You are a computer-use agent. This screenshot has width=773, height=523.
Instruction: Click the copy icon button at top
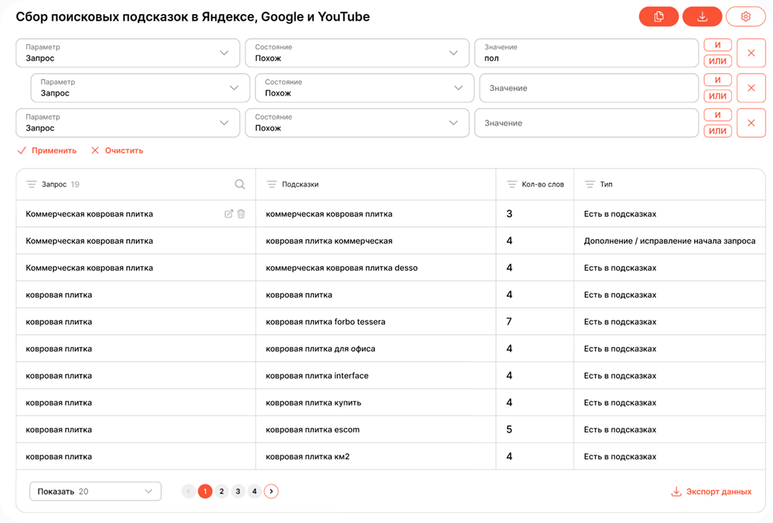pos(659,17)
